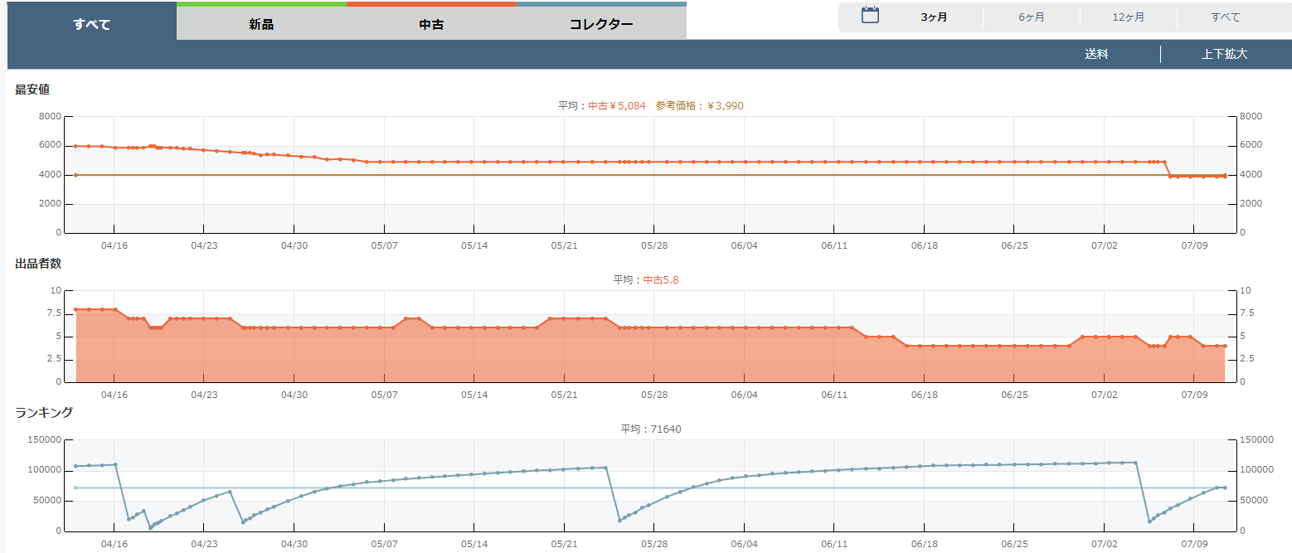Select the 中古 tab
1292x553 pixels.
pos(431,24)
